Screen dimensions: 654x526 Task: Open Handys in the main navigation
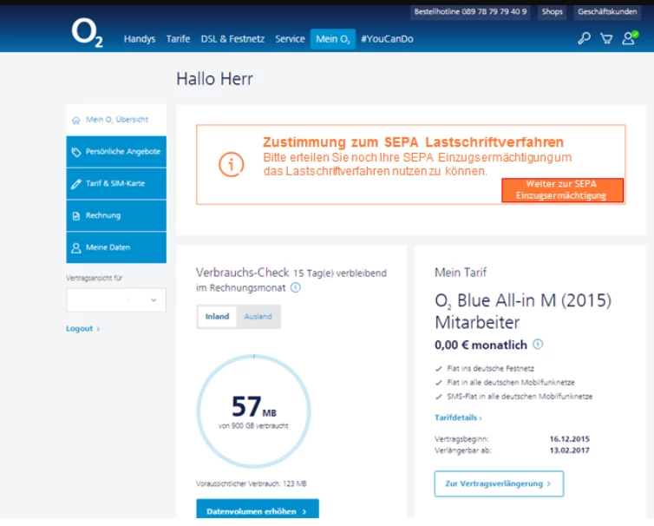(140, 39)
